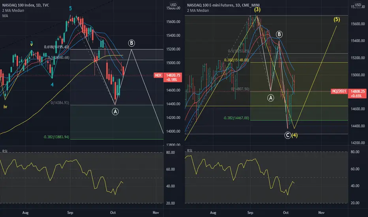
Task: Select circled C label on futures chart
Action: click(x=288, y=135)
